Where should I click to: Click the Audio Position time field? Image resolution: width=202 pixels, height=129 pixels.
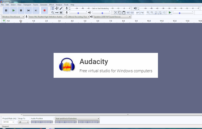click(41, 122)
